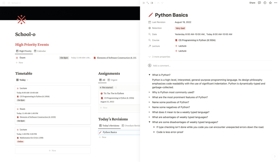Switch to the Urgent assignments tab
This screenshot has width=280, height=162.
coord(113,80)
